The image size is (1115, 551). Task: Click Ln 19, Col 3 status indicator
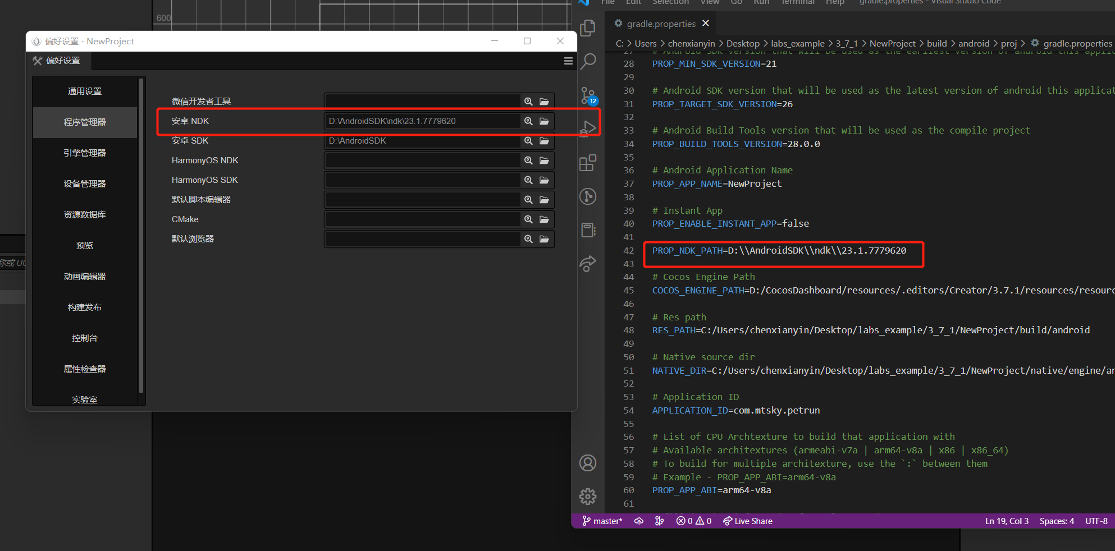[1007, 521]
